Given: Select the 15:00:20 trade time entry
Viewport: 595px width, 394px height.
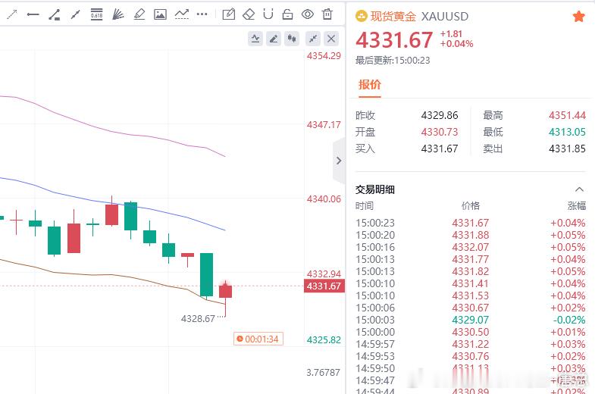Looking at the screenshot, I should tap(375, 235).
